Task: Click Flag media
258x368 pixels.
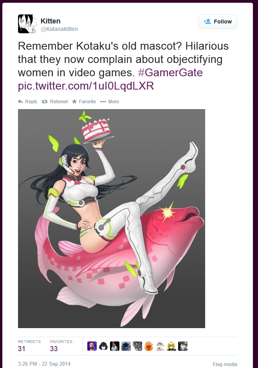Action: pyautogui.click(x=225, y=364)
